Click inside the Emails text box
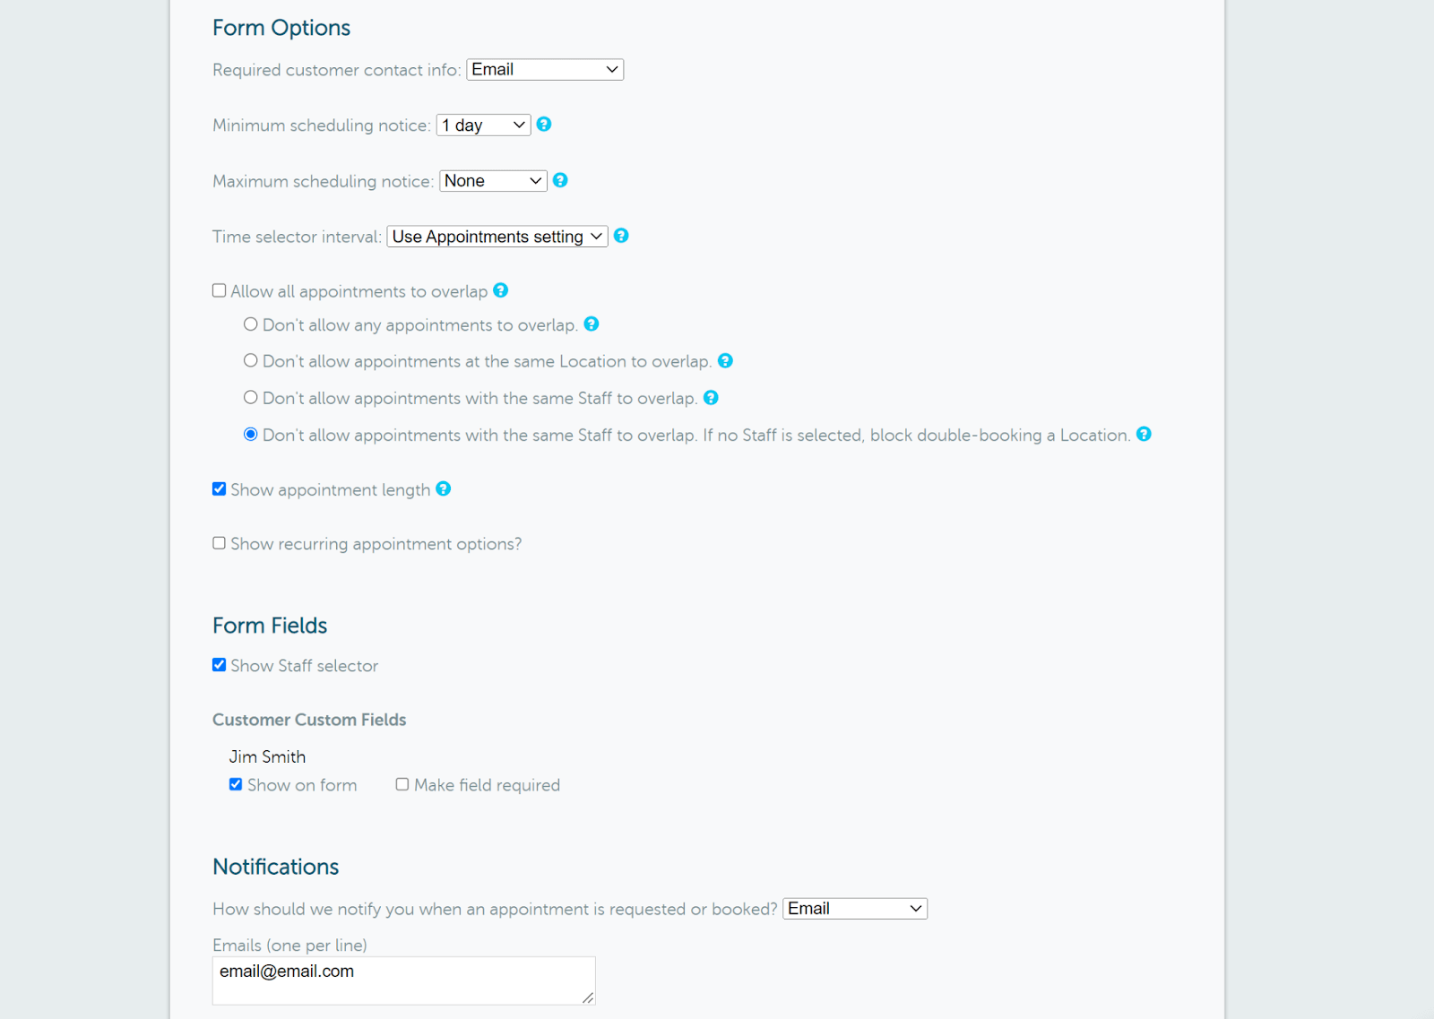Screen dimensions: 1434x1019 (403, 977)
